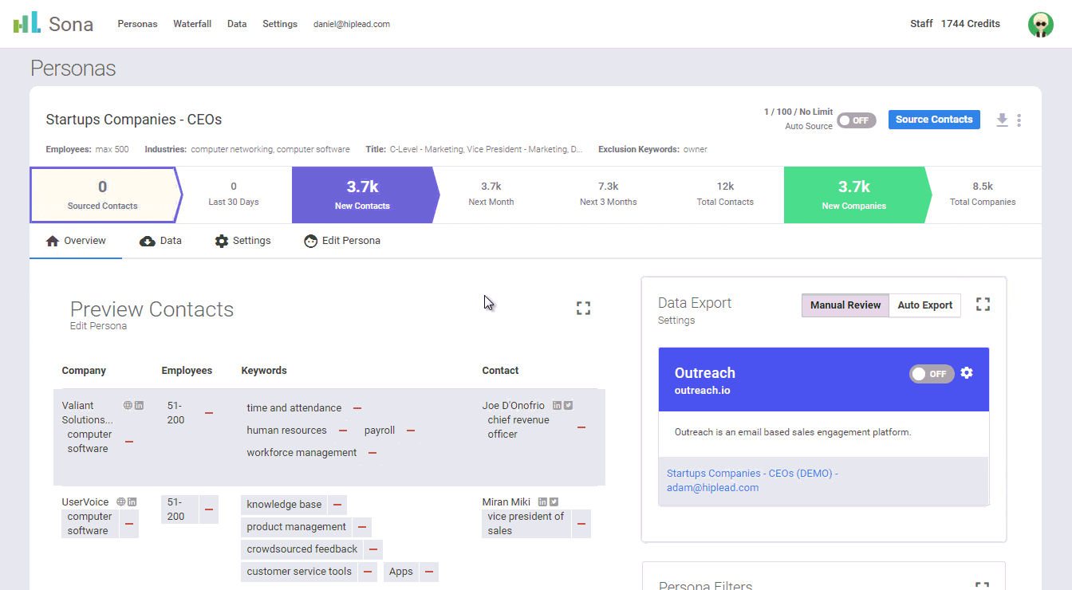Image resolution: width=1072 pixels, height=590 pixels.
Task: Select Auto Export mode
Action: (924, 305)
